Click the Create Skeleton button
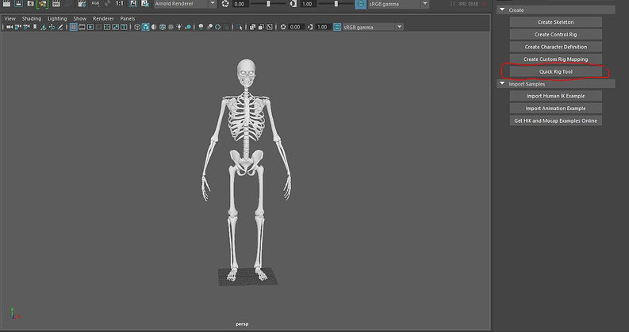Image resolution: width=629 pixels, height=332 pixels. tap(555, 22)
